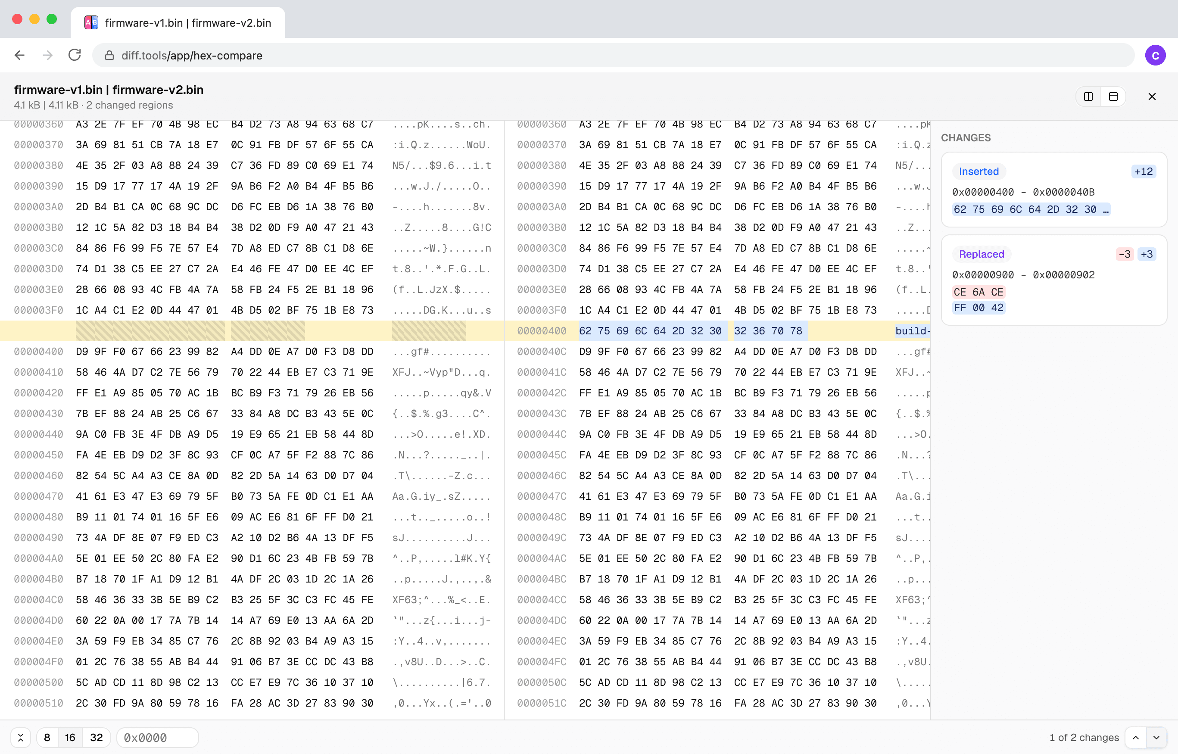Image resolution: width=1178 pixels, height=754 pixels.
Task: Switch to stacked unified view
Action: 1113,97
